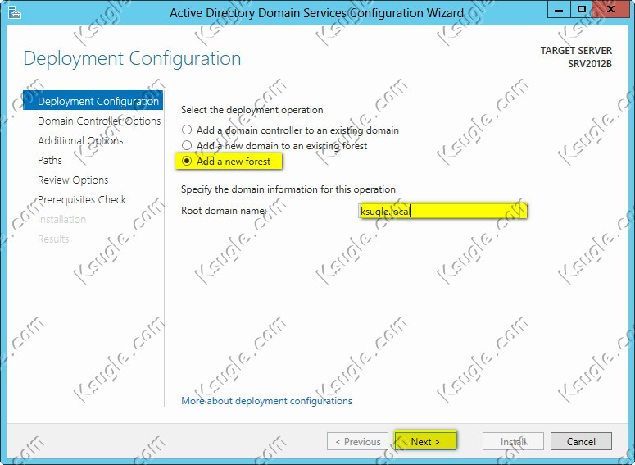The height and width of the screenshot is (465, 635).
Task: Click the Cancel button
Action: coord(581,441)
